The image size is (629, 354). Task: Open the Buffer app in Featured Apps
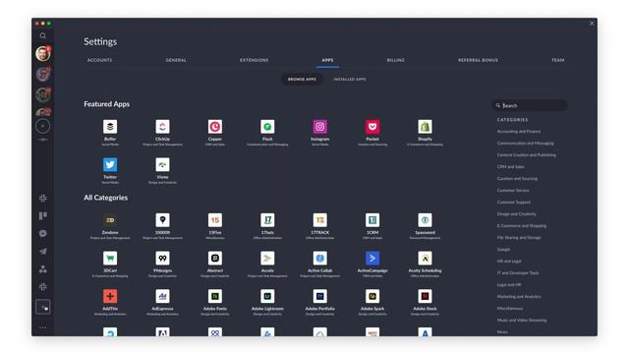[x=110, y=127]
